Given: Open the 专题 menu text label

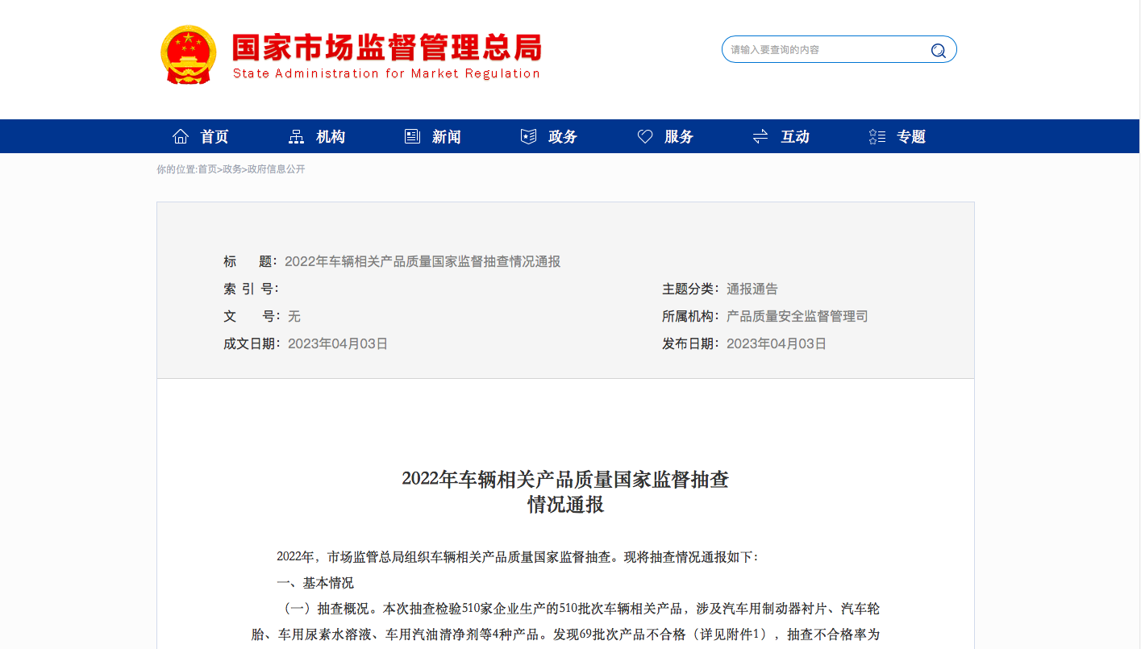Looking at the screenshot, I should pos(911,136).
